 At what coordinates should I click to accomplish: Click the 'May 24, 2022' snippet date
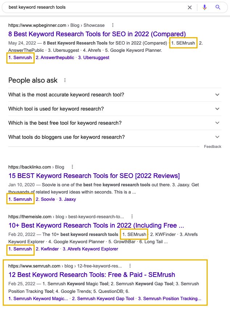tap(22, 43)
